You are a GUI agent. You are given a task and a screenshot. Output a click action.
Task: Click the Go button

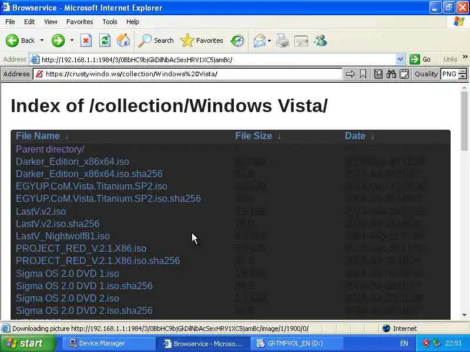click(x=421, y=60)
